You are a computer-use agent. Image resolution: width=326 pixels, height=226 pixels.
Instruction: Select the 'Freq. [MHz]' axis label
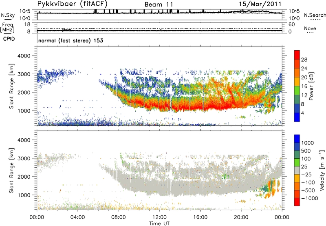click(x=8, y=28)
